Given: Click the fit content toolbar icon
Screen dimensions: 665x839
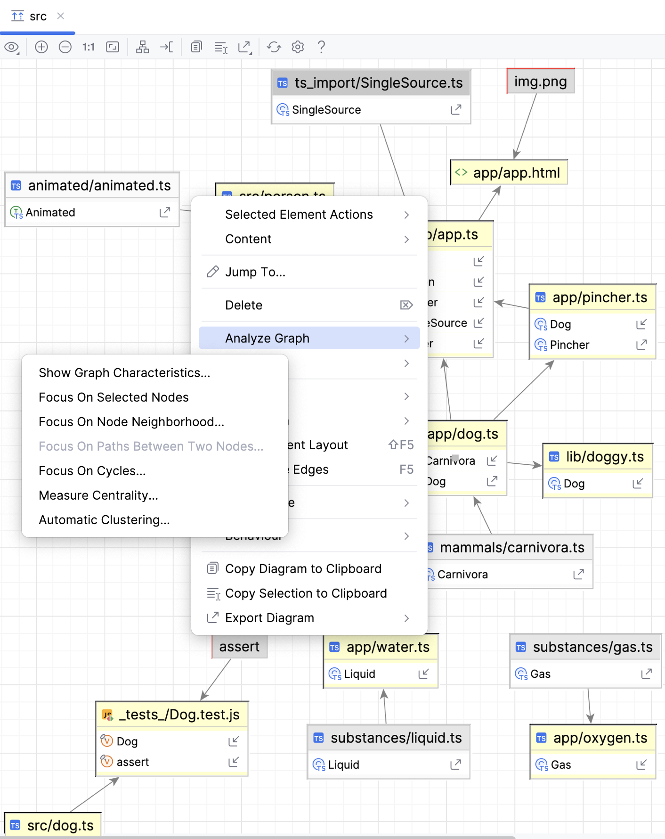Looking at the screenshot, I should 113,47.
